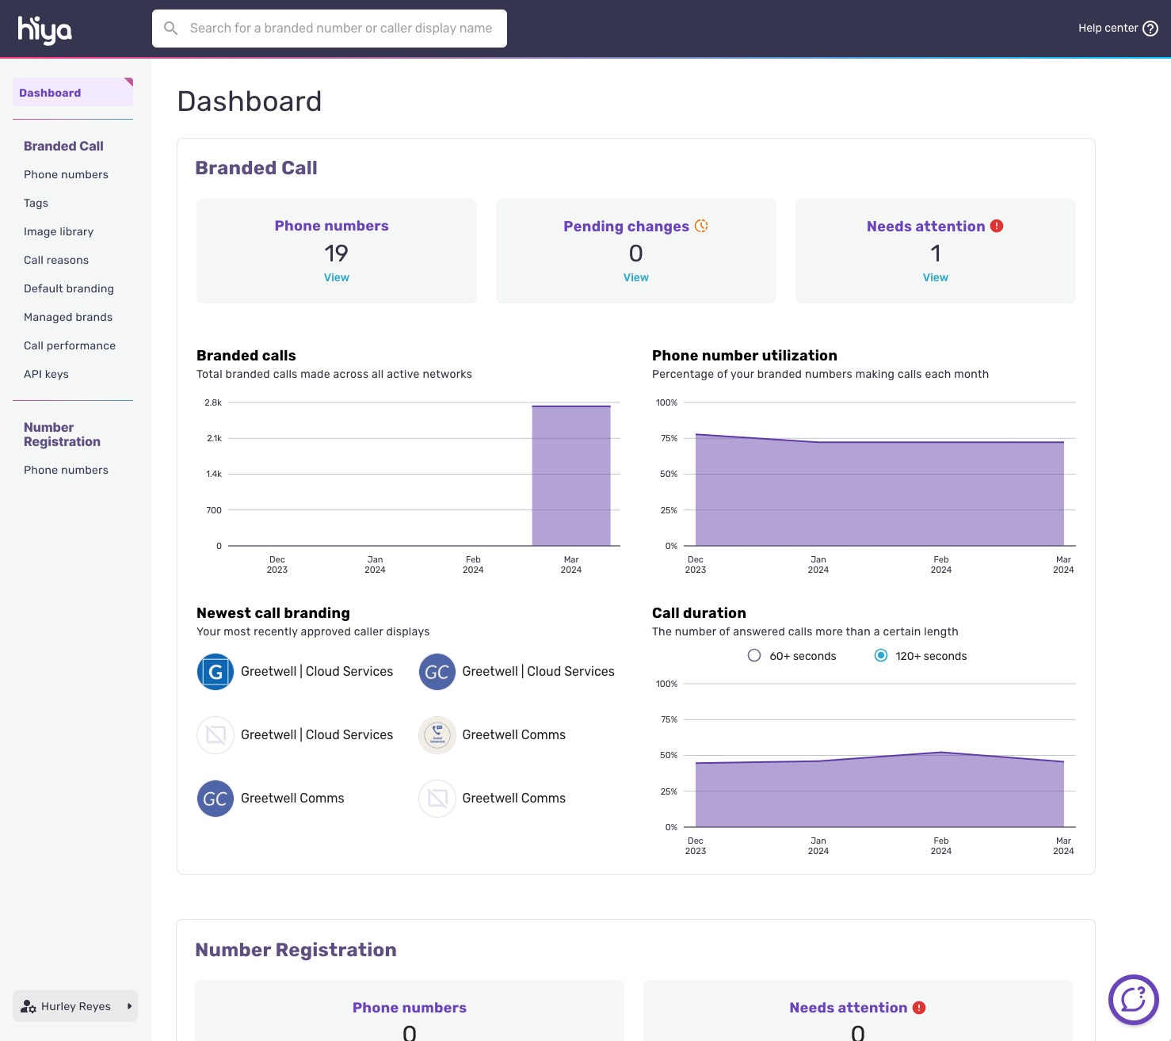
Task: Open Phone numbers under Number Registration sidebar
Action: [x=66, y=470]
